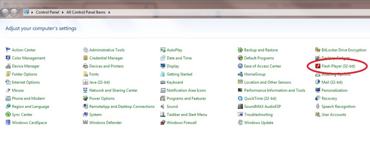370x165 pixels.
Task: Click the Mouse icon
Action: click(x=8, y=90)
